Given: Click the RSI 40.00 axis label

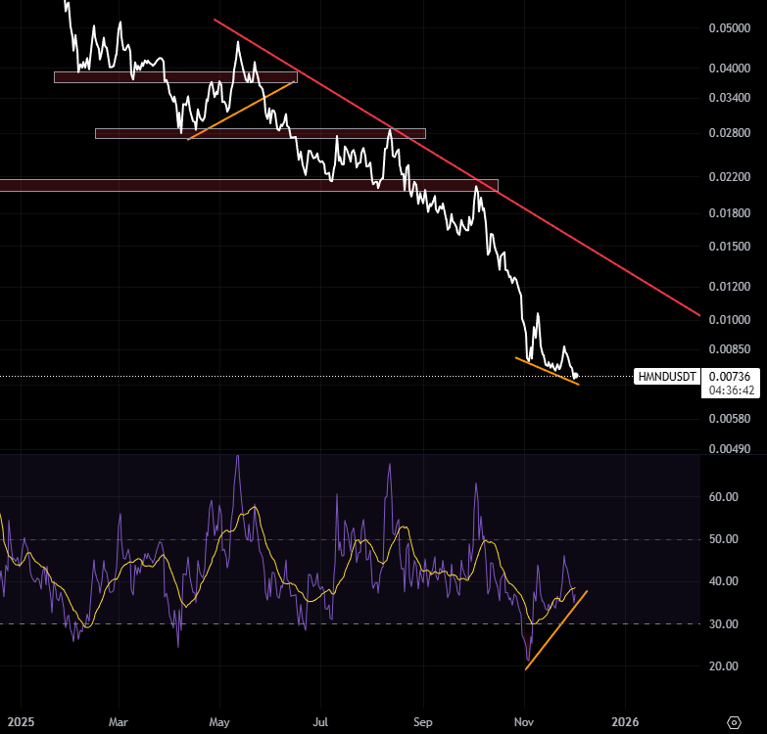Looking at the screenshot, I should tap(724, 581).
